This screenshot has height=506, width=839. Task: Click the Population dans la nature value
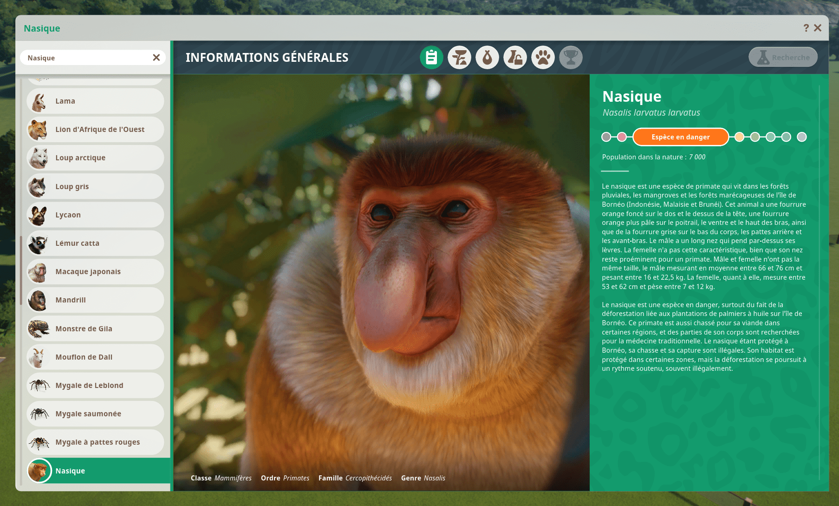[697, 157]
